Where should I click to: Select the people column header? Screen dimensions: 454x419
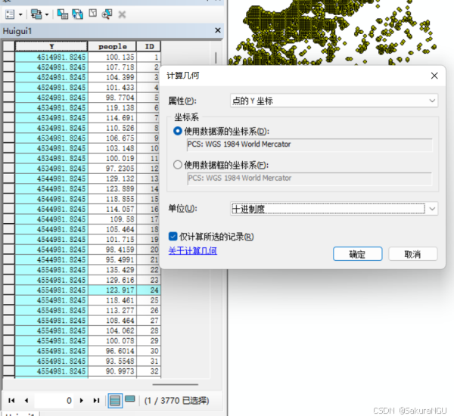[x=112, y=46]
